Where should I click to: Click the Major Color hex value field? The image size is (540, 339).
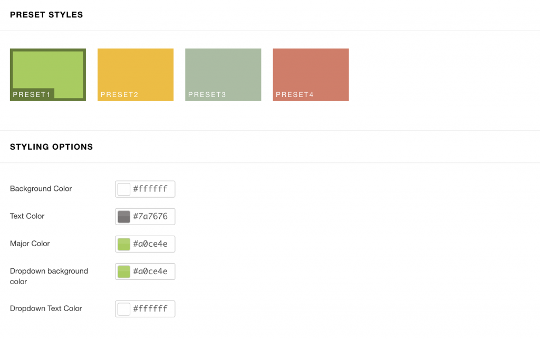[x=153, y=244]
